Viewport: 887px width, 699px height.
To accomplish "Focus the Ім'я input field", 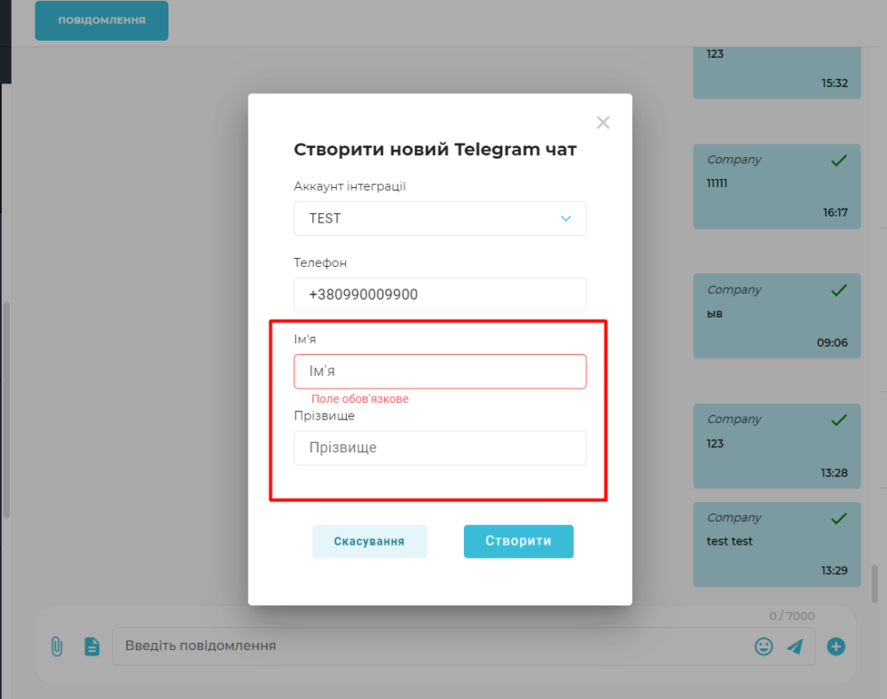I will click(440, 372).
